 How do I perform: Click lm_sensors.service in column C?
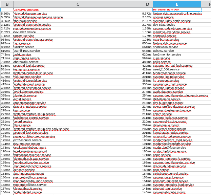pos(78,69)
